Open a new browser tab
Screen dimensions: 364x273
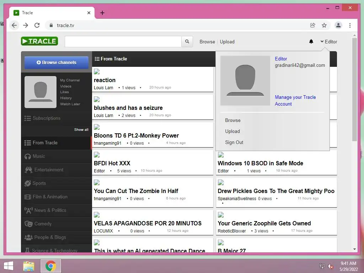pos(102,13)
